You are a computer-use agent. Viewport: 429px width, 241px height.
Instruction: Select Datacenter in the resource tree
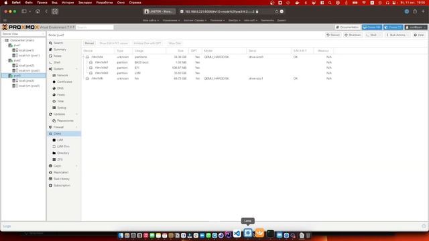(x=22, y=40)
